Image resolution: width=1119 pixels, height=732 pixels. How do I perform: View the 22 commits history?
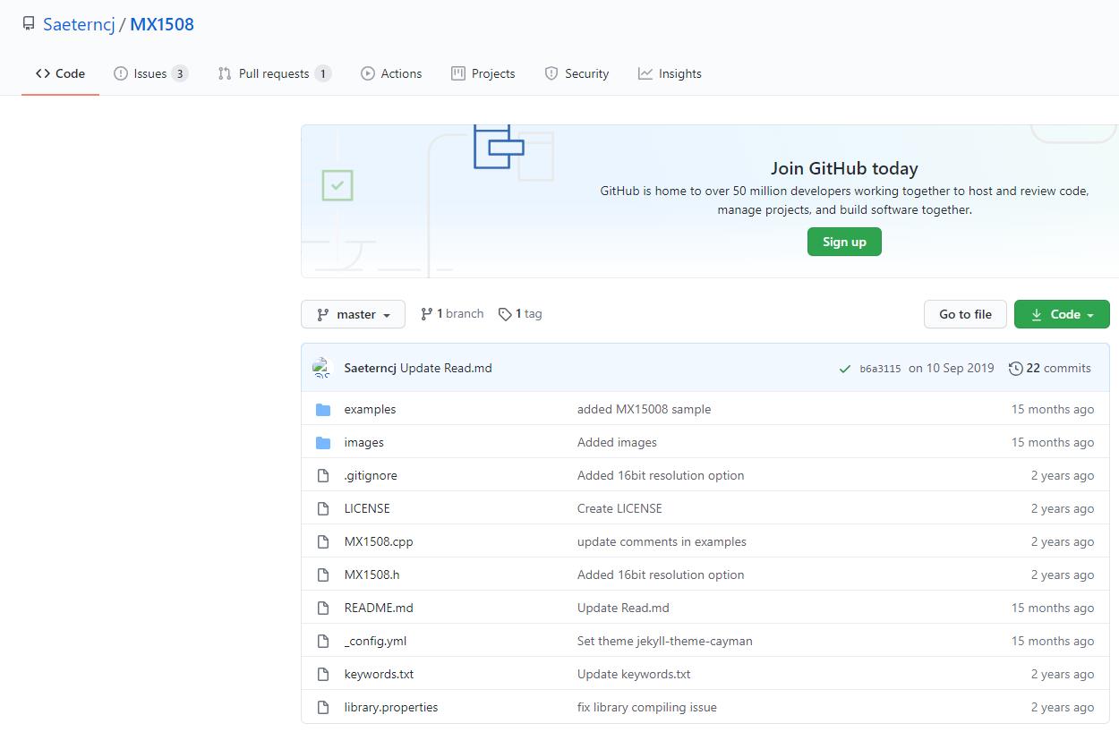pyautogui.click(x=1049, y=368)
